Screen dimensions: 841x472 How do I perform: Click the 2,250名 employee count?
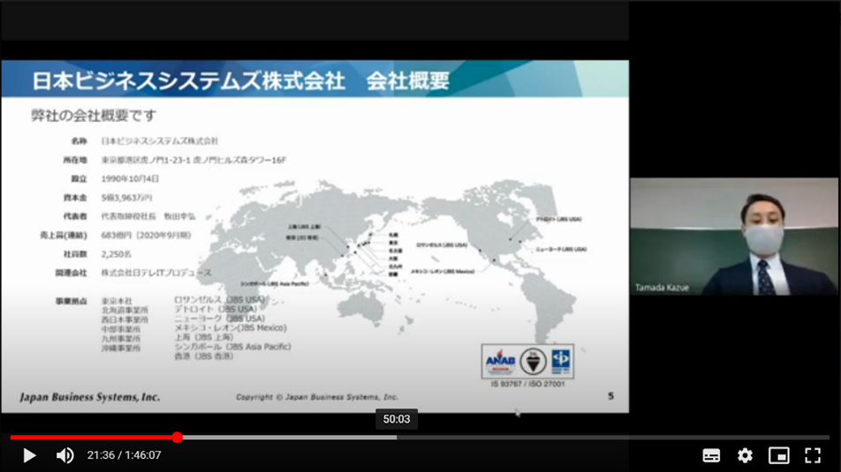(116, 254)
